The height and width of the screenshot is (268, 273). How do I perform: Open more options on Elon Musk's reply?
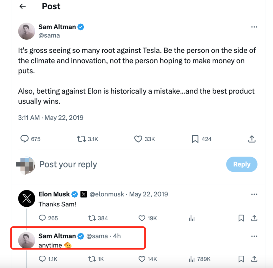(254, 194)
